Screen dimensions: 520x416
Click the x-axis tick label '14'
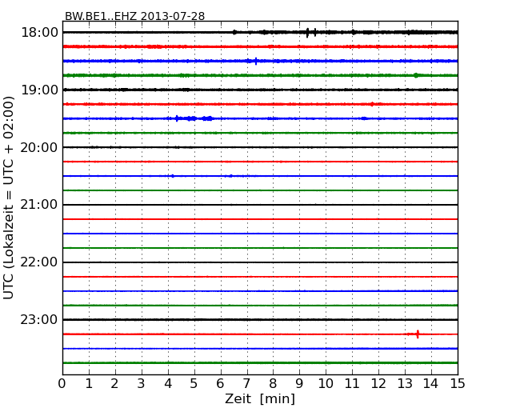(x=431, y=384)
